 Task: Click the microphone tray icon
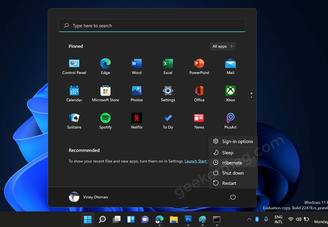pos(266,219)
